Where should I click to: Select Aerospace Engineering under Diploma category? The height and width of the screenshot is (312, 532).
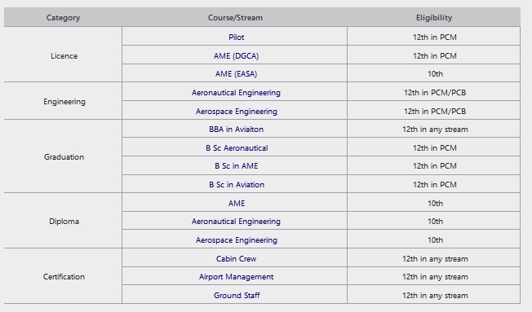pyautogui.click(x=236, y=239)
